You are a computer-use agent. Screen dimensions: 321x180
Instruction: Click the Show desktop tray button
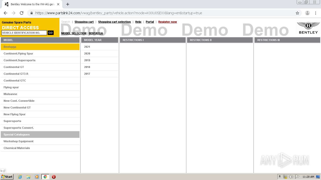pos(318,177)
